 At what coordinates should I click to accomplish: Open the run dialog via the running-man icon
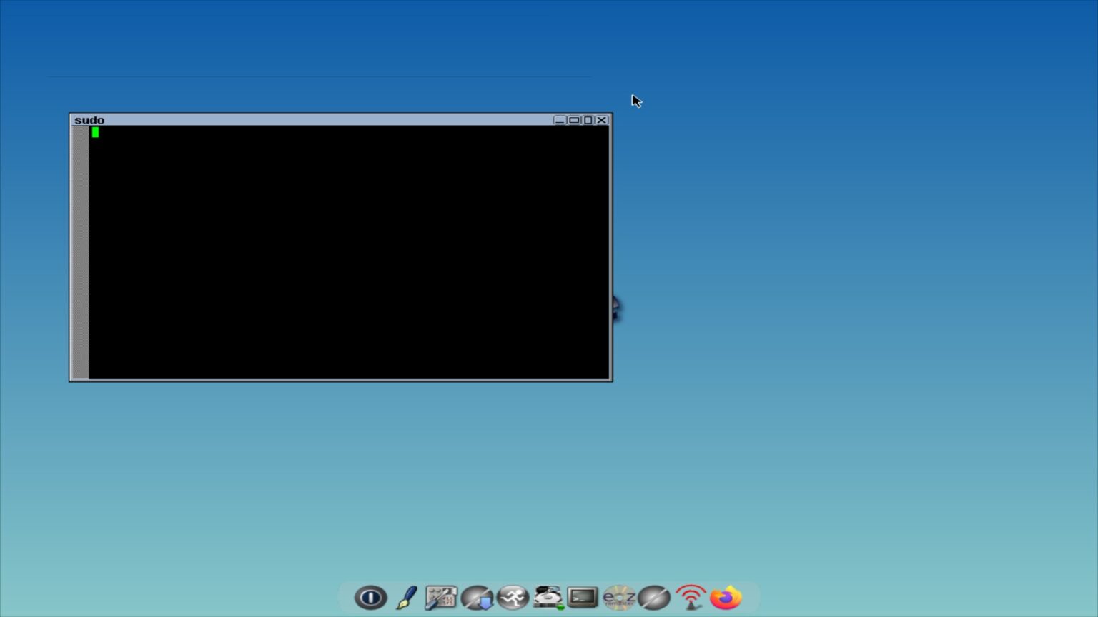(x=512, y=598)
